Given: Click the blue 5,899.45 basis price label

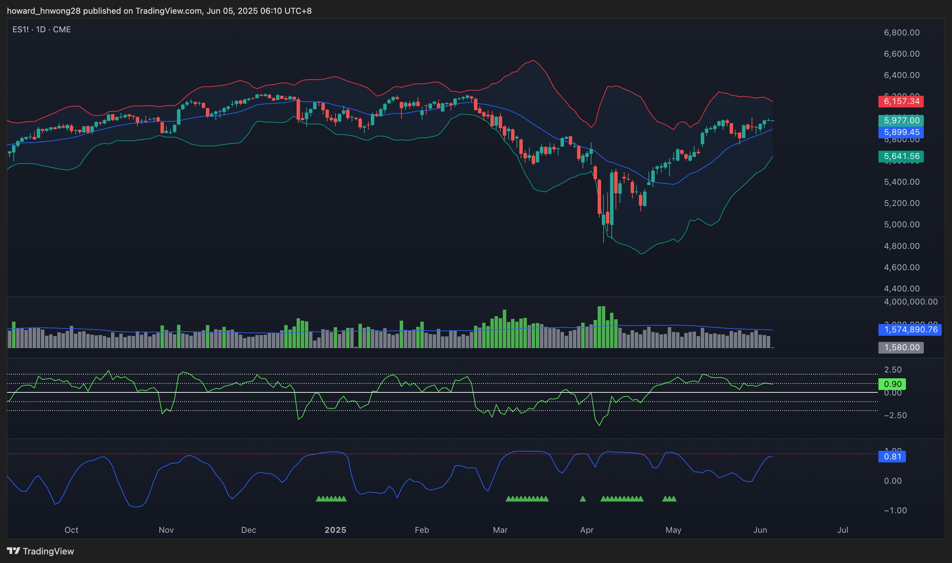Looking at the screenshot, I should pos(901,133).
